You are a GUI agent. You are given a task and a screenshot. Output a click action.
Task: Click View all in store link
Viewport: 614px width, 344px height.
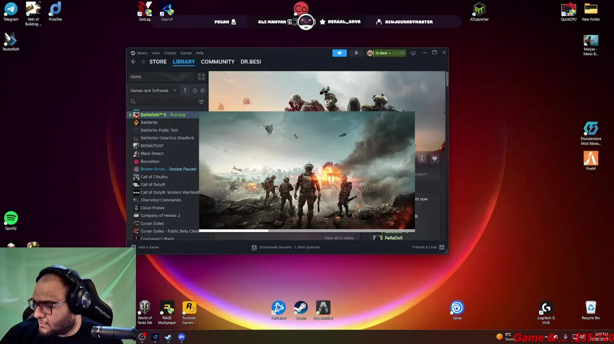[x=339, y=238]
